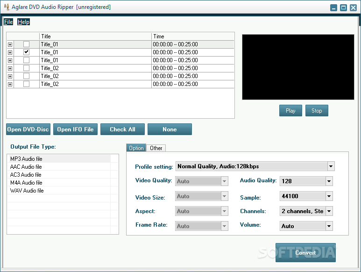Viewport: 361px width, 272px height.
Task: Open the Volume dropdown
Action: point(329,226)
